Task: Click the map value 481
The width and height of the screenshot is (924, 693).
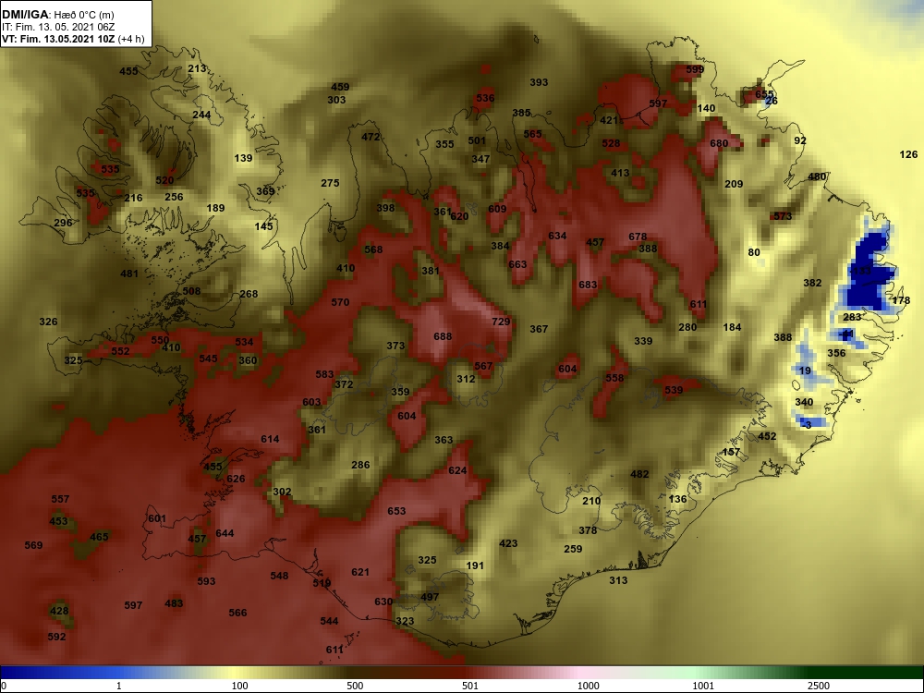Action: (x=129, y=273)
